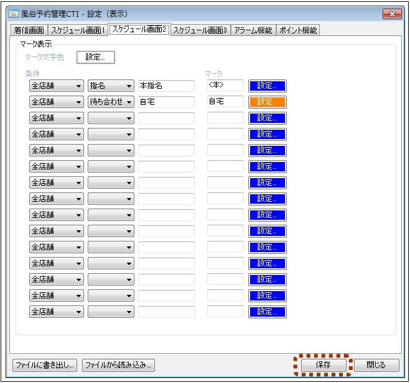Viewport: 410px width, 383px height.
Task: Open the empty condition dropdown in the third row
Action: pyautogui.click(x=111, y=118)
